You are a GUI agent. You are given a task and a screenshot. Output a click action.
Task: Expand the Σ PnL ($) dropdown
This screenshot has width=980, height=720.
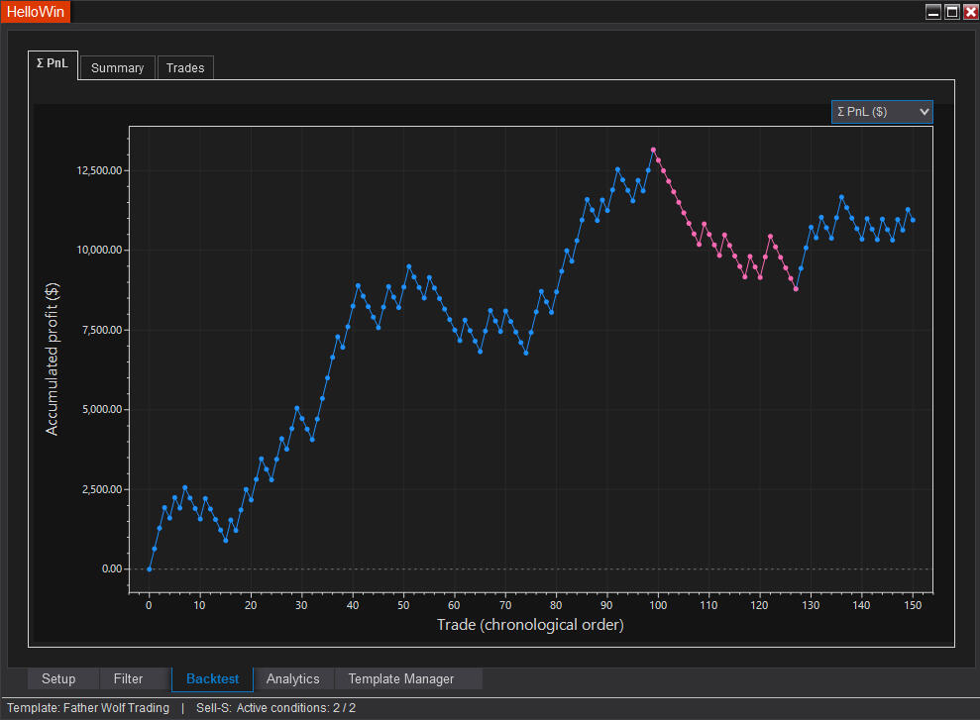[x=881, y=112]
